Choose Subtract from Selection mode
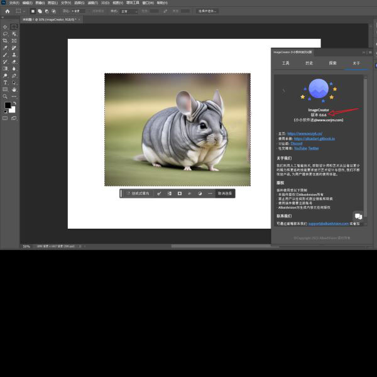The image size is (377, 377). point(47,11)
